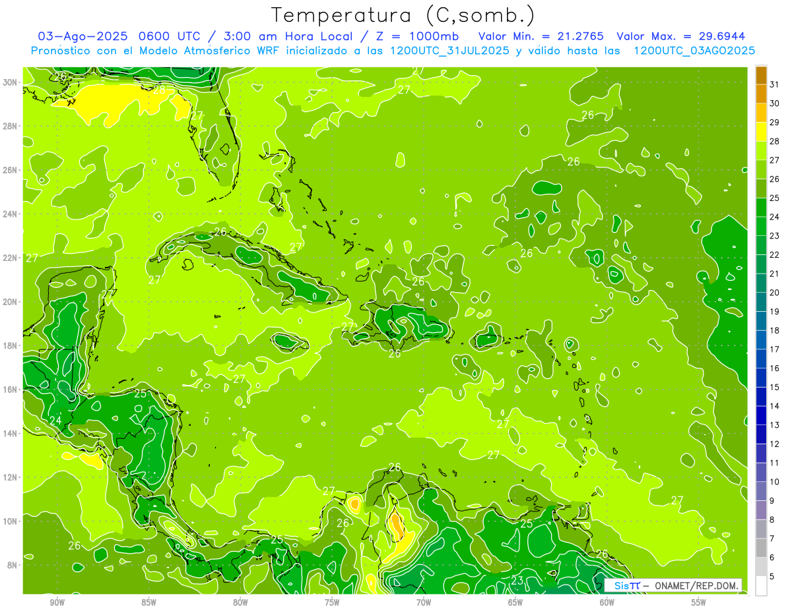Click the legend swatch between 24 and 25
The width and height of the screenshot is (792, 611).
(761, 208)
